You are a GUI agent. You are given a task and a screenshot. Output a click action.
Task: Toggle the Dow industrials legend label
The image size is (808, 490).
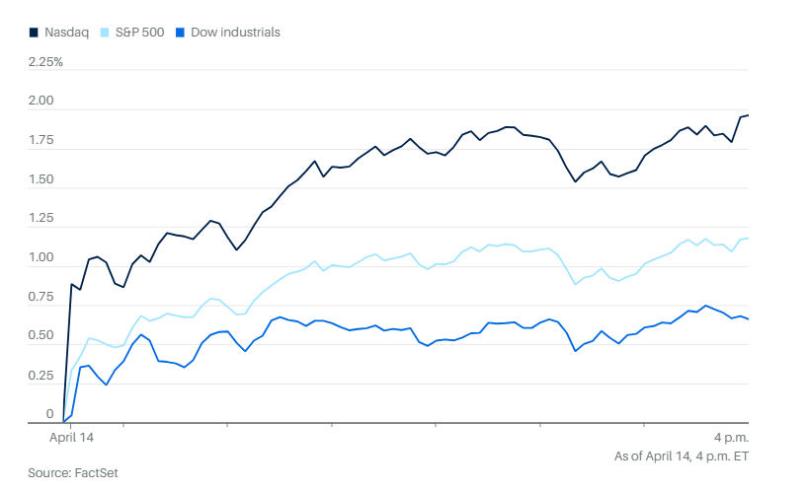(235, 33)
